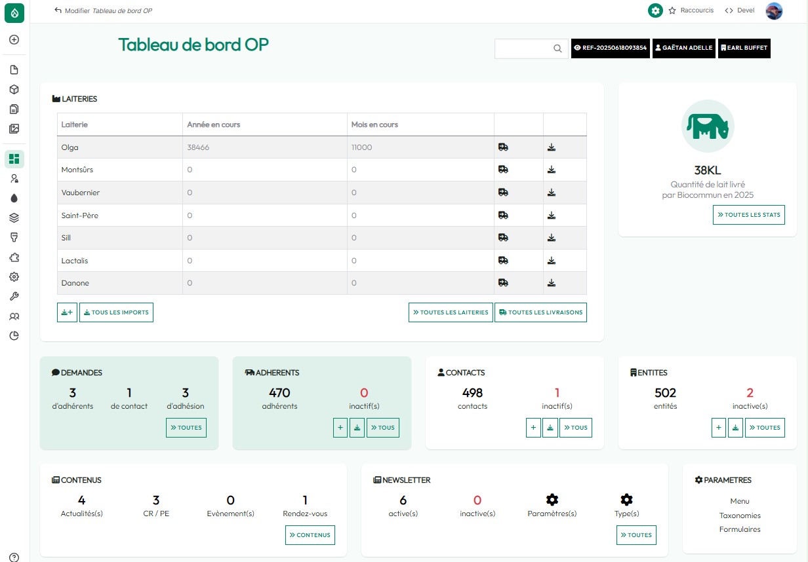Open the dashboard icon in left sidebar
The width and height of the screenshot is (808, 562).
(x=14, y=159)
